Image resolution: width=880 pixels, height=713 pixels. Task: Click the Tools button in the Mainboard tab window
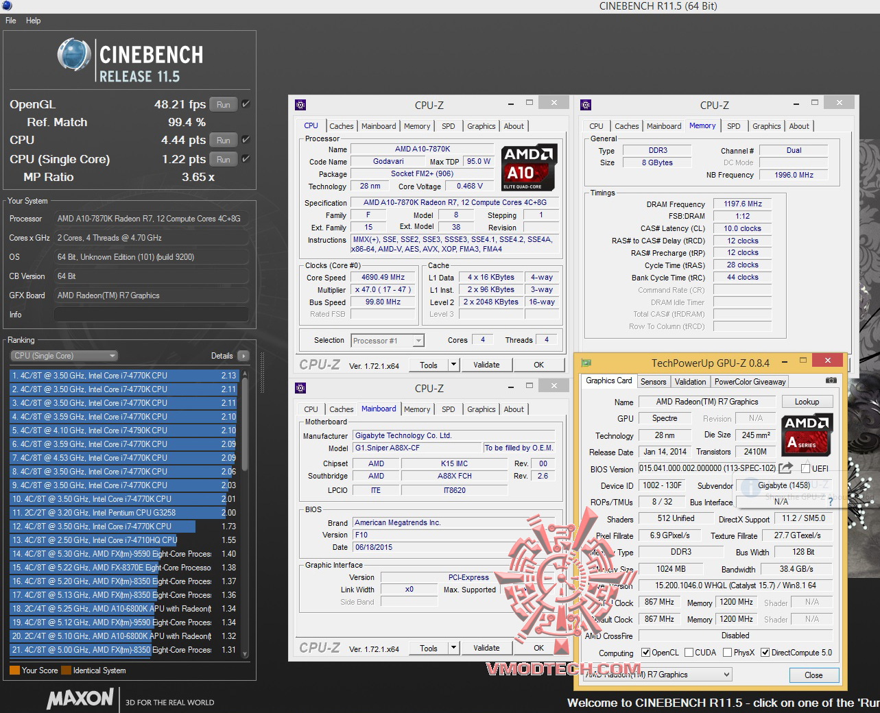(429, 648)
